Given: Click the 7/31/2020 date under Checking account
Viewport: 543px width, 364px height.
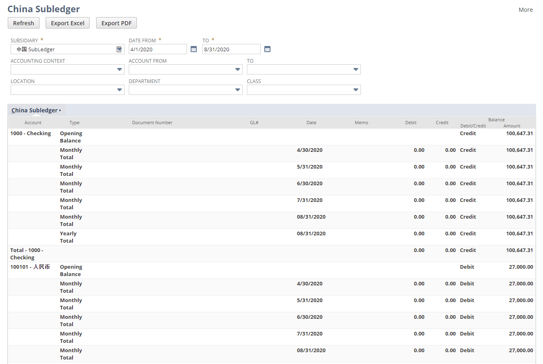Looking at the screenshot, I should tap(310, 200).
